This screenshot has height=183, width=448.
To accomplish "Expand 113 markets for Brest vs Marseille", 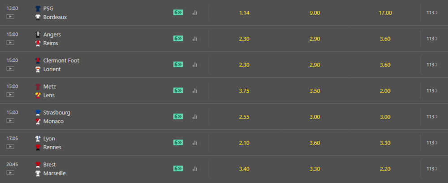I will pos(432,169).
